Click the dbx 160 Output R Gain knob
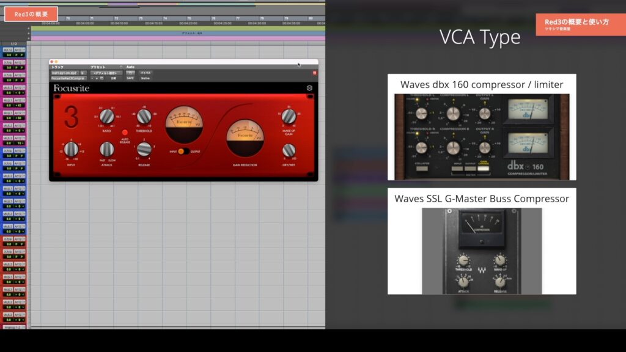 point(485,148)
